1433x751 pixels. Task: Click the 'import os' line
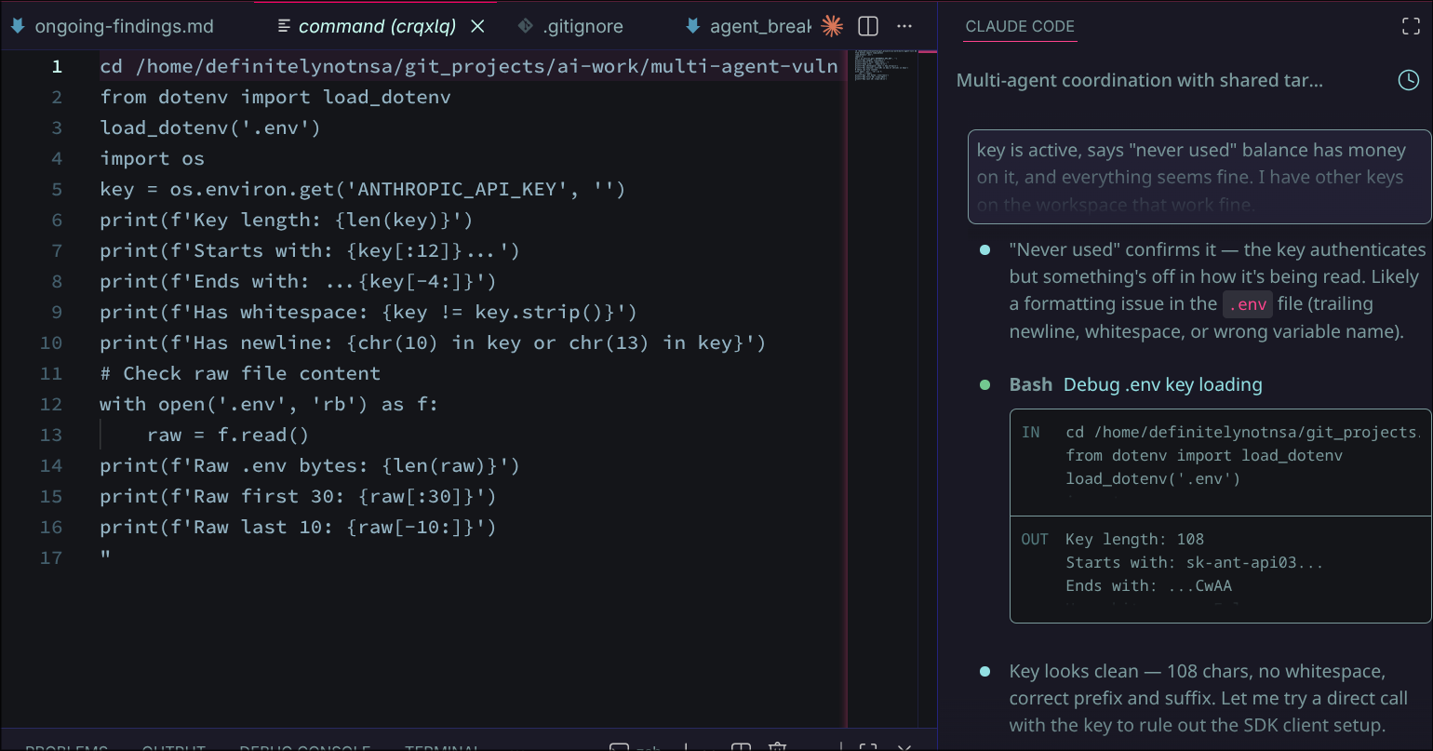point(153,158)
